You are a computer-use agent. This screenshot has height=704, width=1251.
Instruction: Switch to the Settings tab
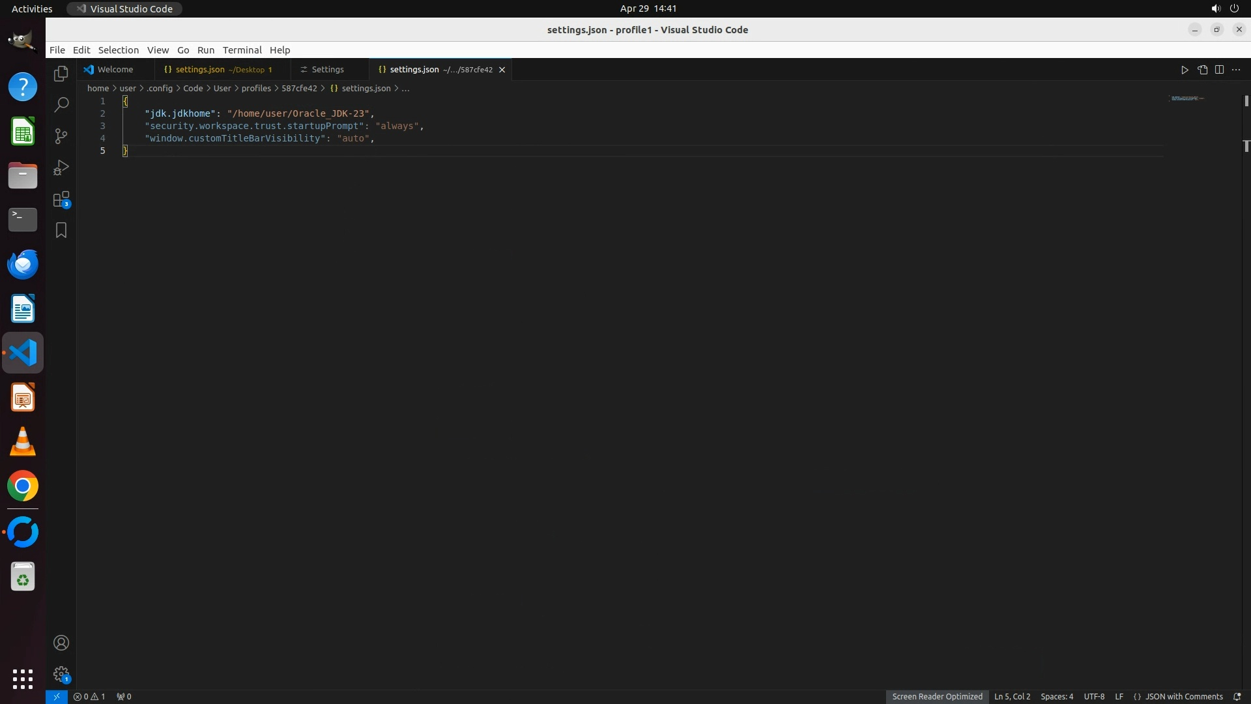[x=327, y=70]
